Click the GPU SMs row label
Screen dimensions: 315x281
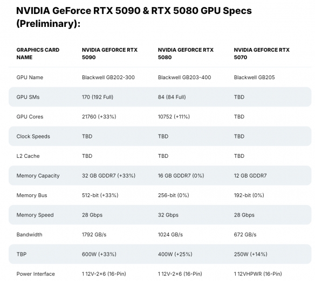[x=28, y=97]
